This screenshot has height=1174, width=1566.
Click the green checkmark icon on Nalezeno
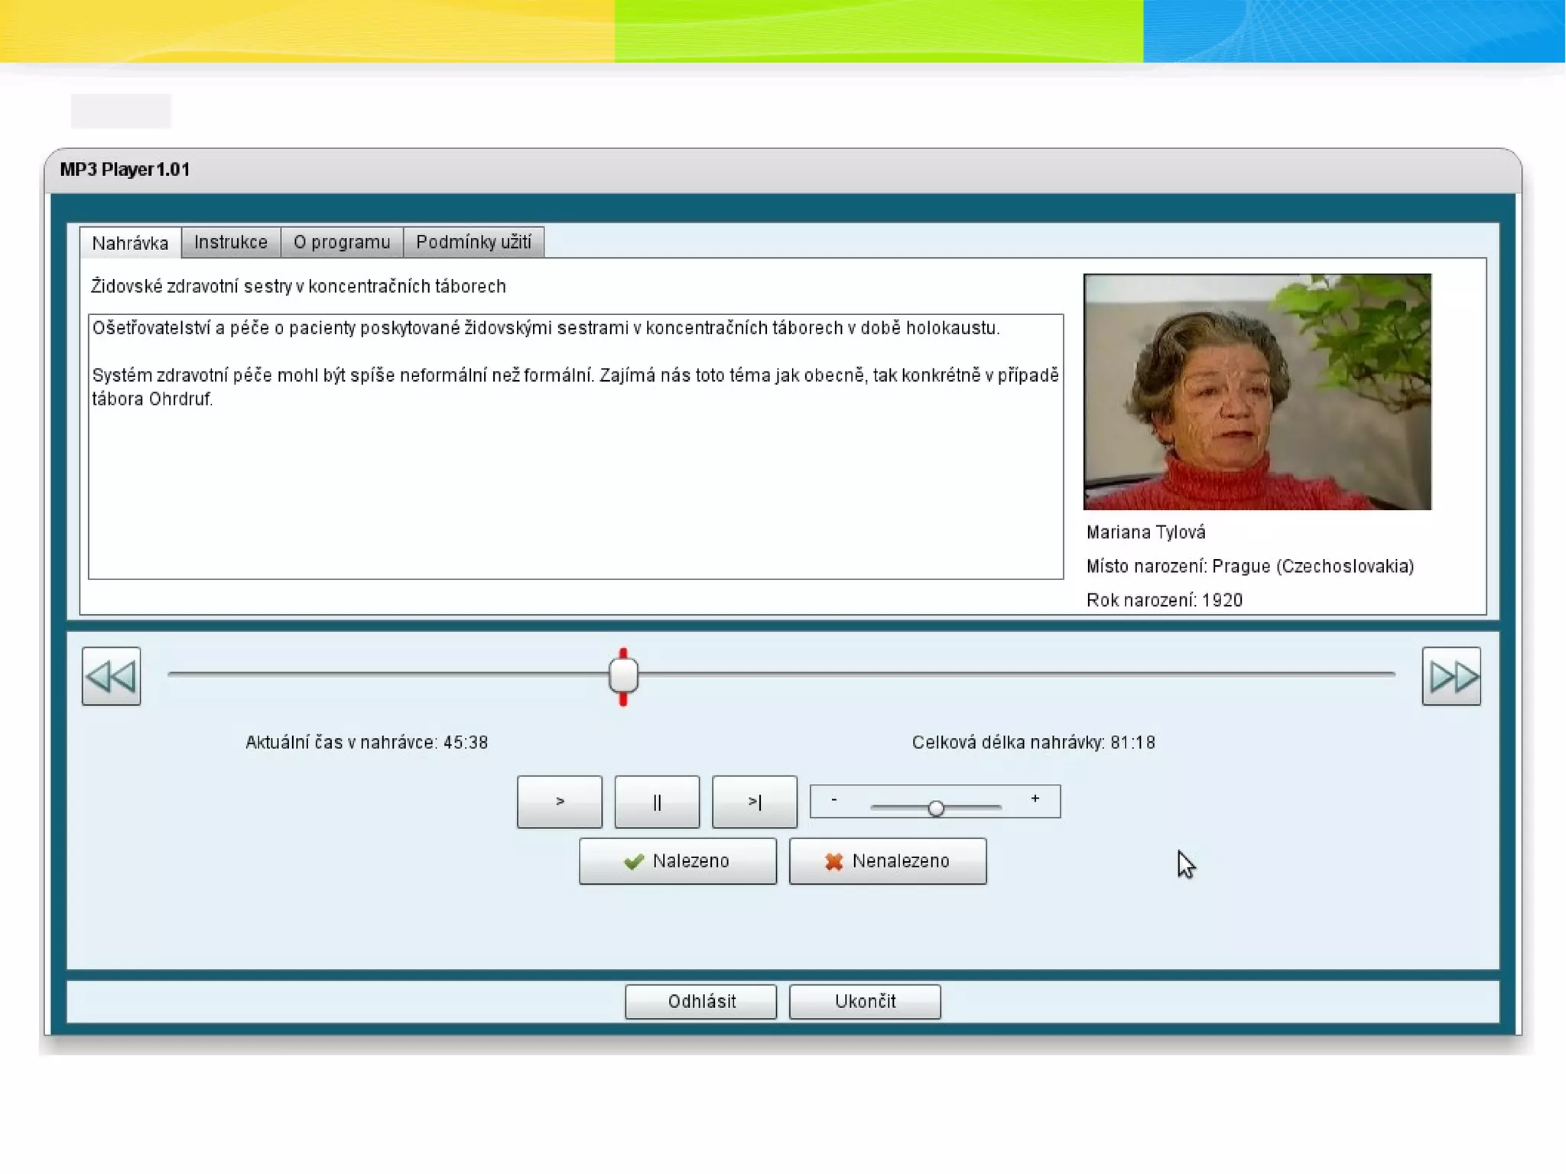point(633,862)
